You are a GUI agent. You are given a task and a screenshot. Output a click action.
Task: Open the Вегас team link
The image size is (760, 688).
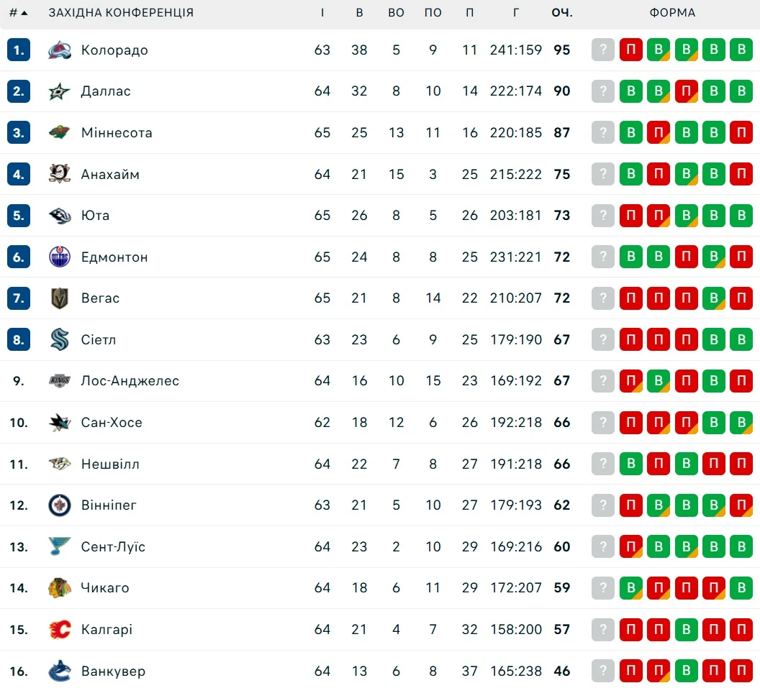coord(100,298)
